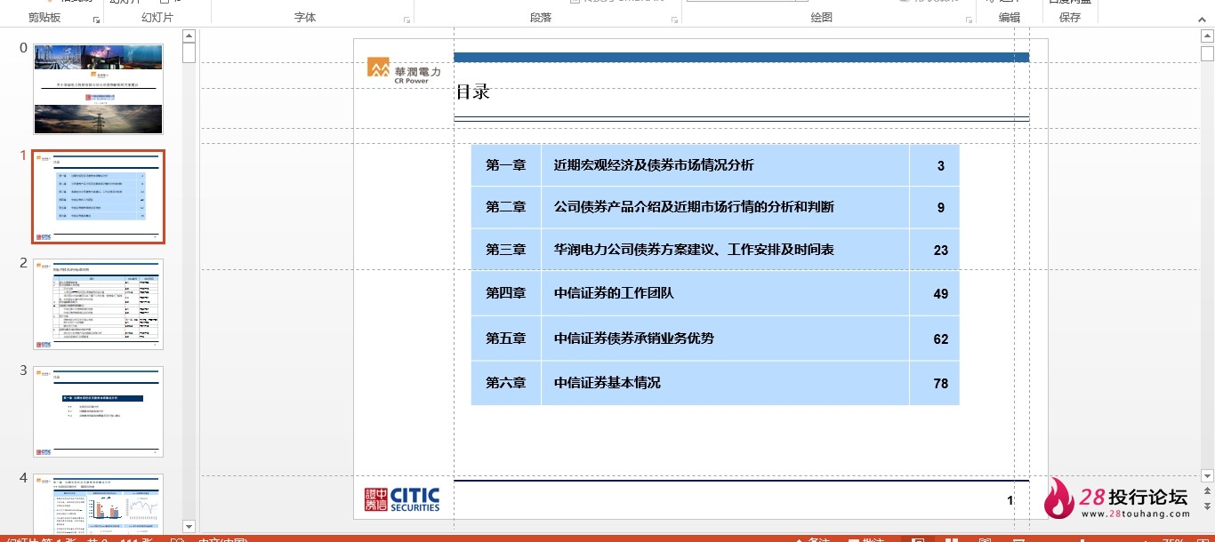Click the thumbnail panel scroll-down arrow

(189, 526)
